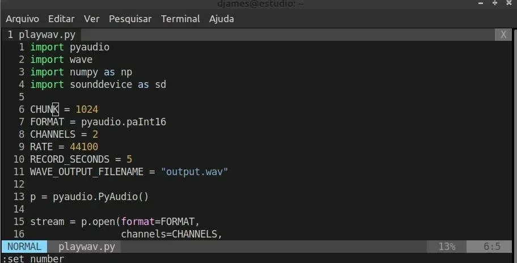Click 'p.open(' on line 15
517x263 pixels.
tap(101, 222)
